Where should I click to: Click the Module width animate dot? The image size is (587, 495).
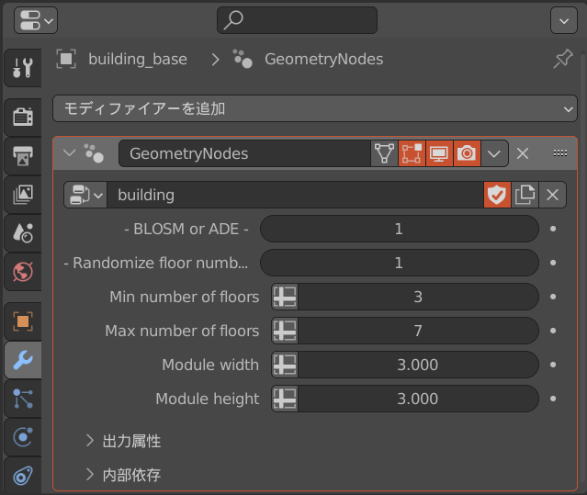(x=553, y=365)
